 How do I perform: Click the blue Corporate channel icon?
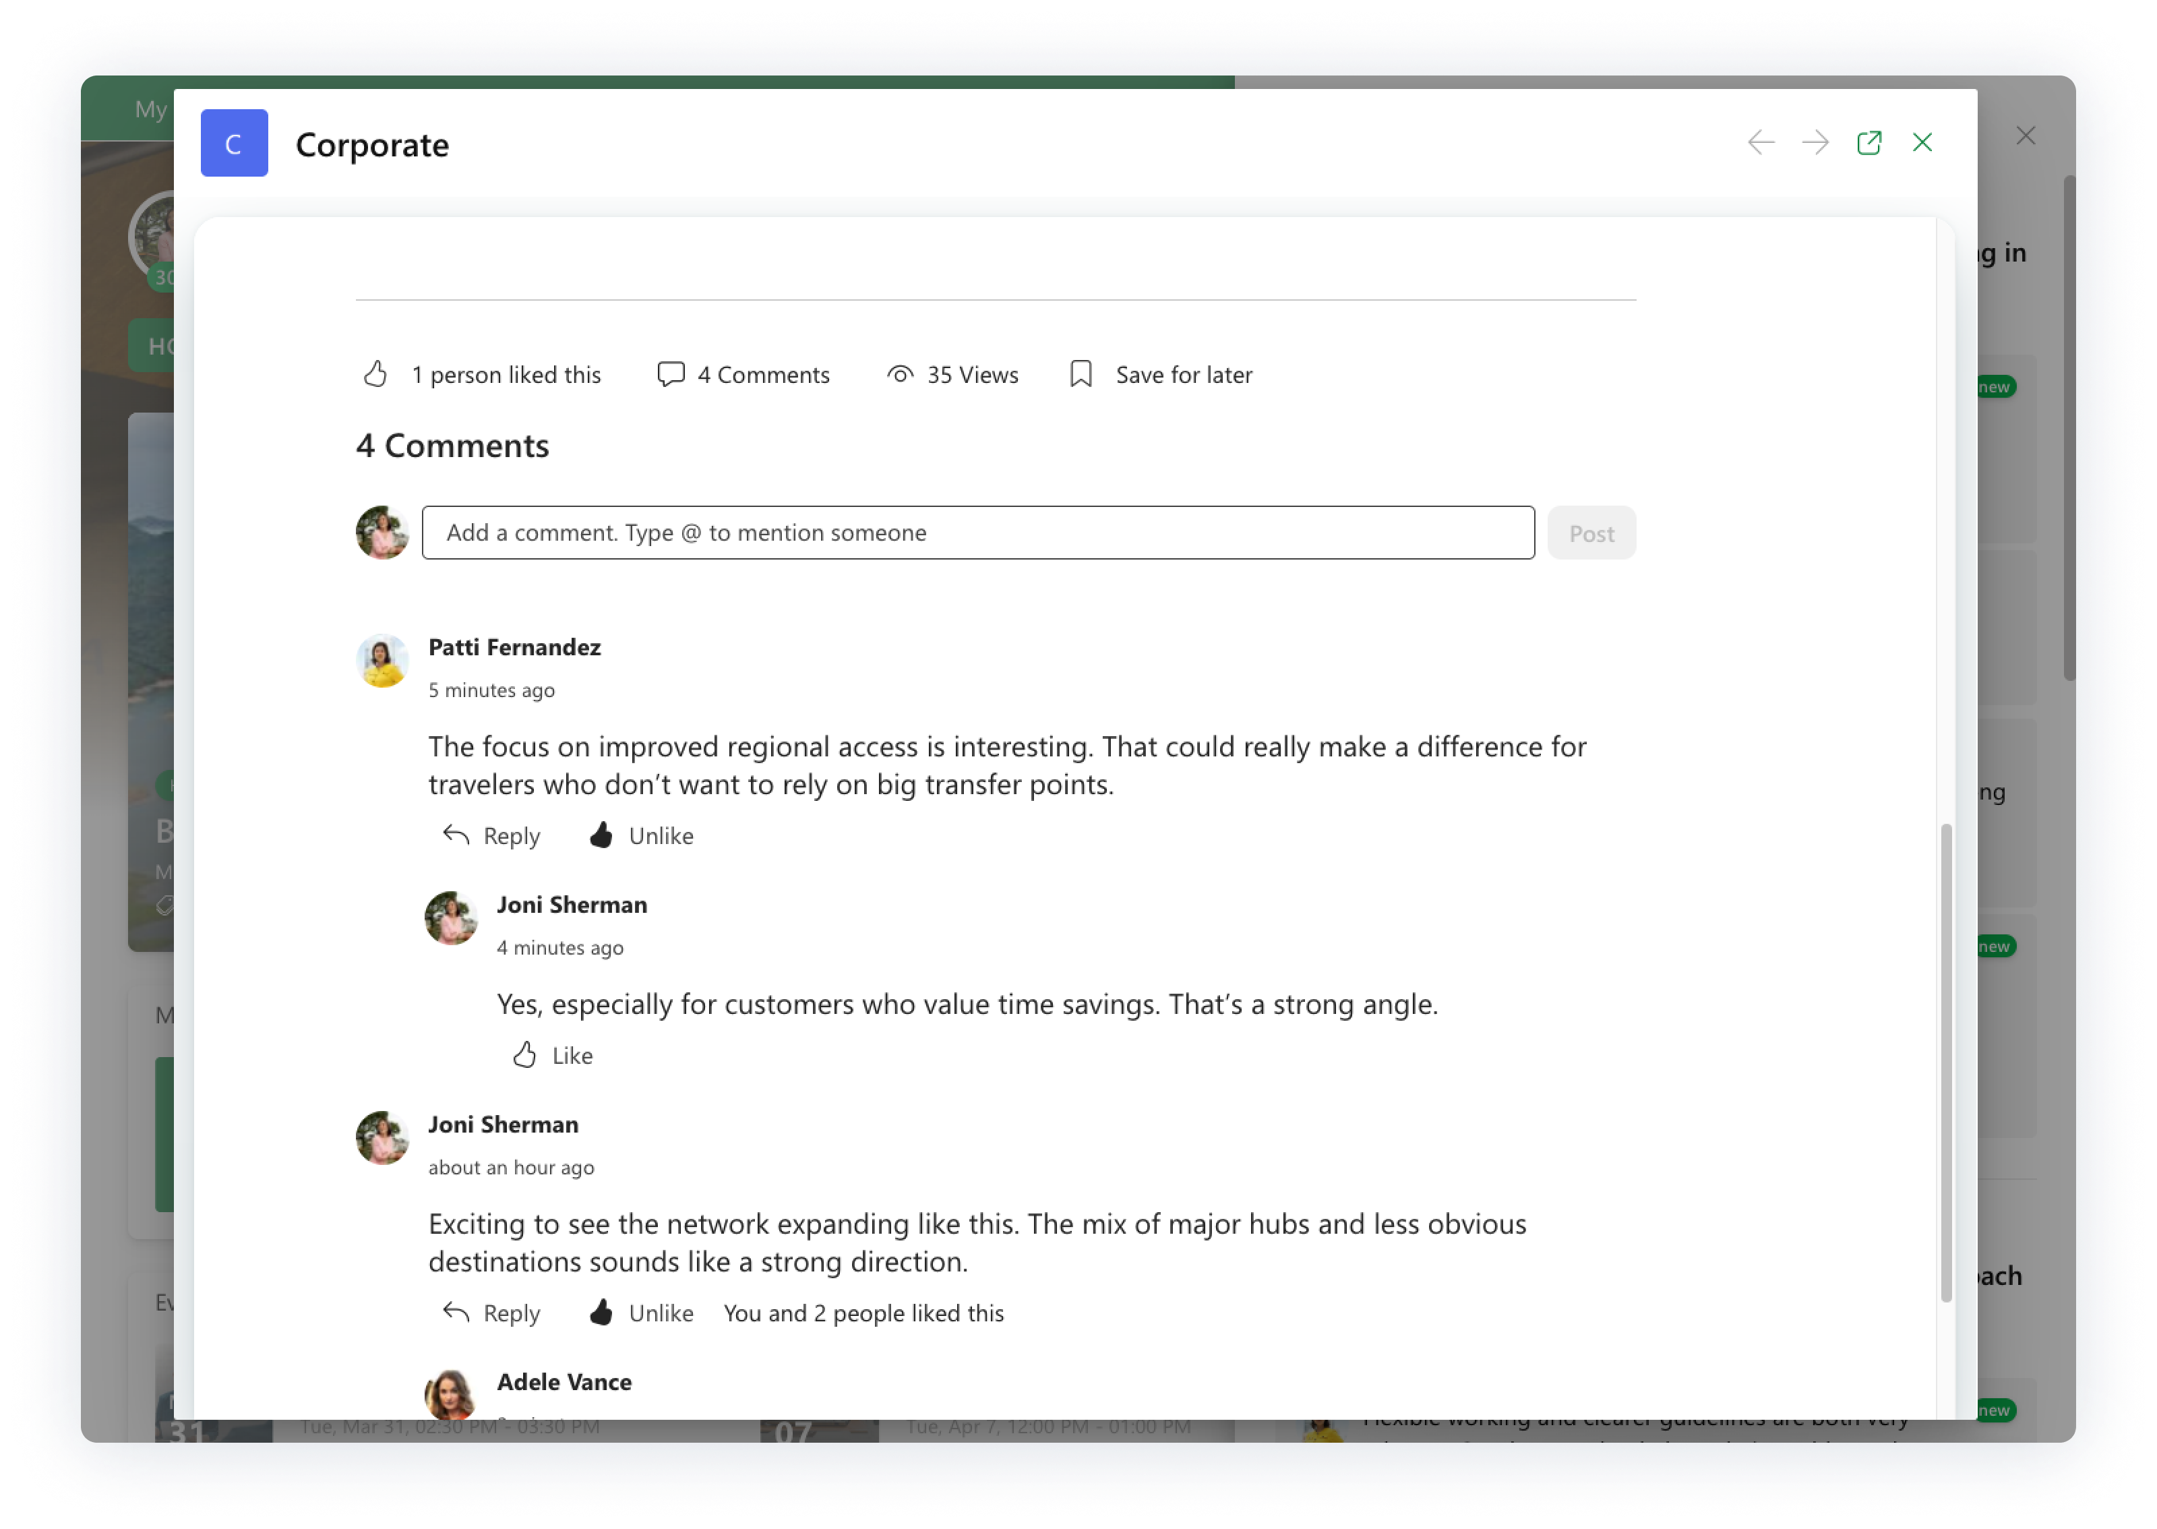[235, 143]
